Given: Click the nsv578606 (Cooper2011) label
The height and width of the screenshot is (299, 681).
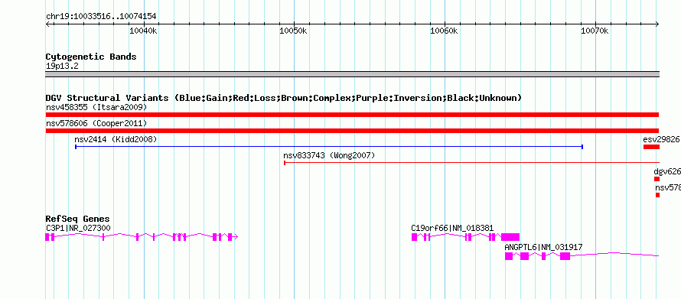Looking at the screenshot, I should coord(96,124).
